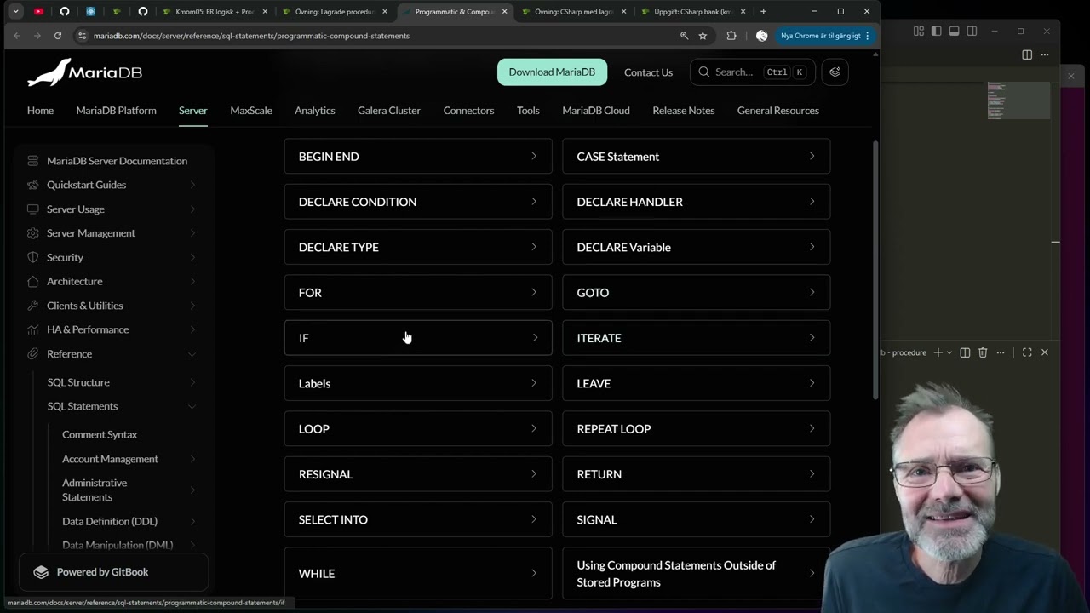1090x613 pixels.
Task: Open the MariaDB Platform nav item
Action: (116, 111)
